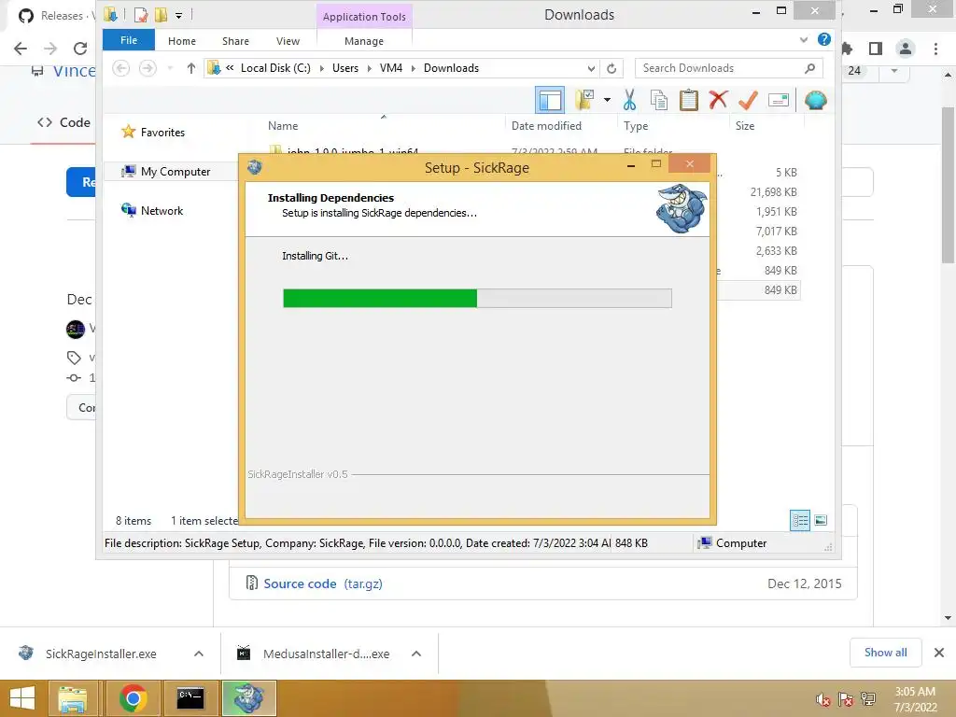This screenshot has width=956, height=717.
Task: Click SickRageInstaller.exe in Chrome downloads bar
Action: pyautogui.click(x=101, y=654)
